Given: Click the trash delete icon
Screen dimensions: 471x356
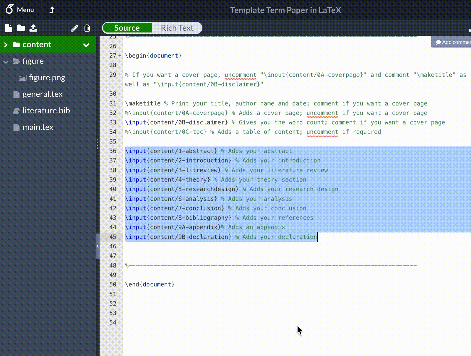Looking at the screenshot, I should click(87, 28).
